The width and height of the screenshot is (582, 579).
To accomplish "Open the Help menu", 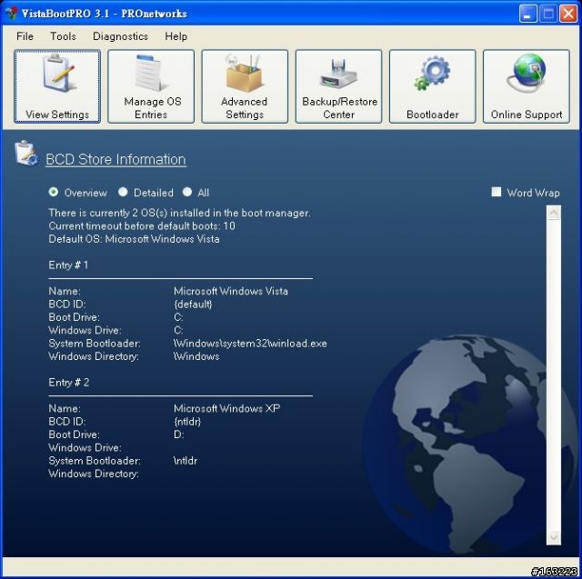I will [176, 36].
